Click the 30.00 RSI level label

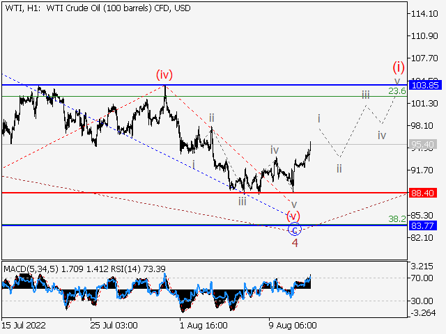click(422, 301)
